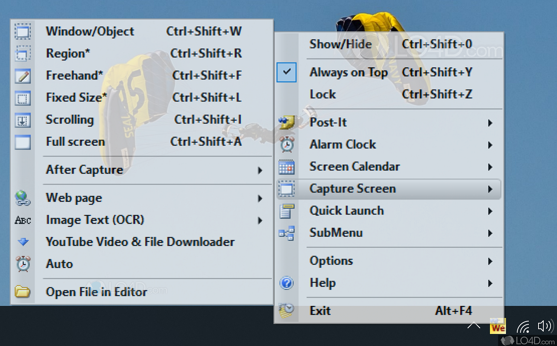Expand the Options submenu arrow

pyautogui.click(x=490, y=261)
